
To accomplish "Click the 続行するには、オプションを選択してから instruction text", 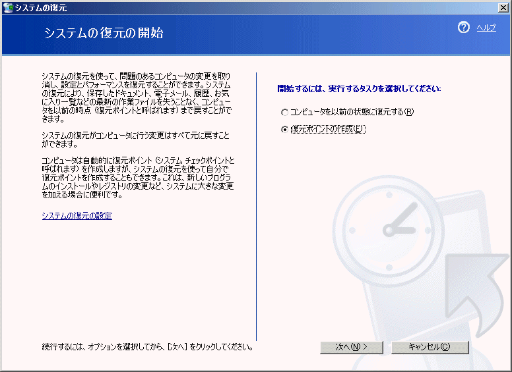I will tap(148, 347).
